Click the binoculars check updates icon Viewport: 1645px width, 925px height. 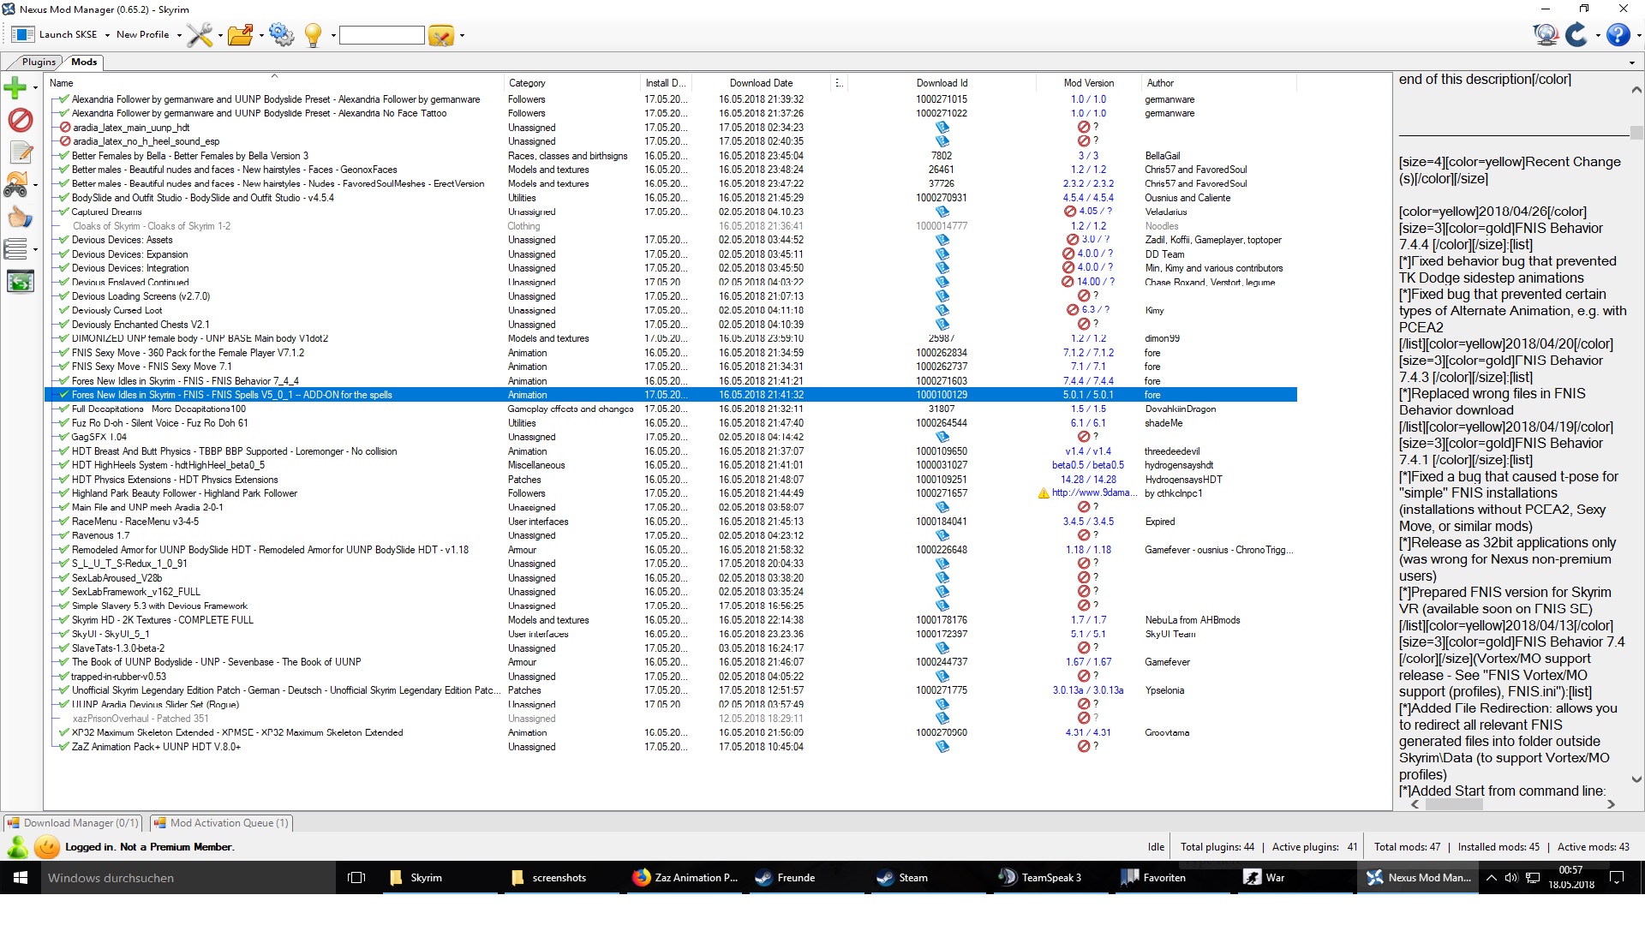(15, 185)
